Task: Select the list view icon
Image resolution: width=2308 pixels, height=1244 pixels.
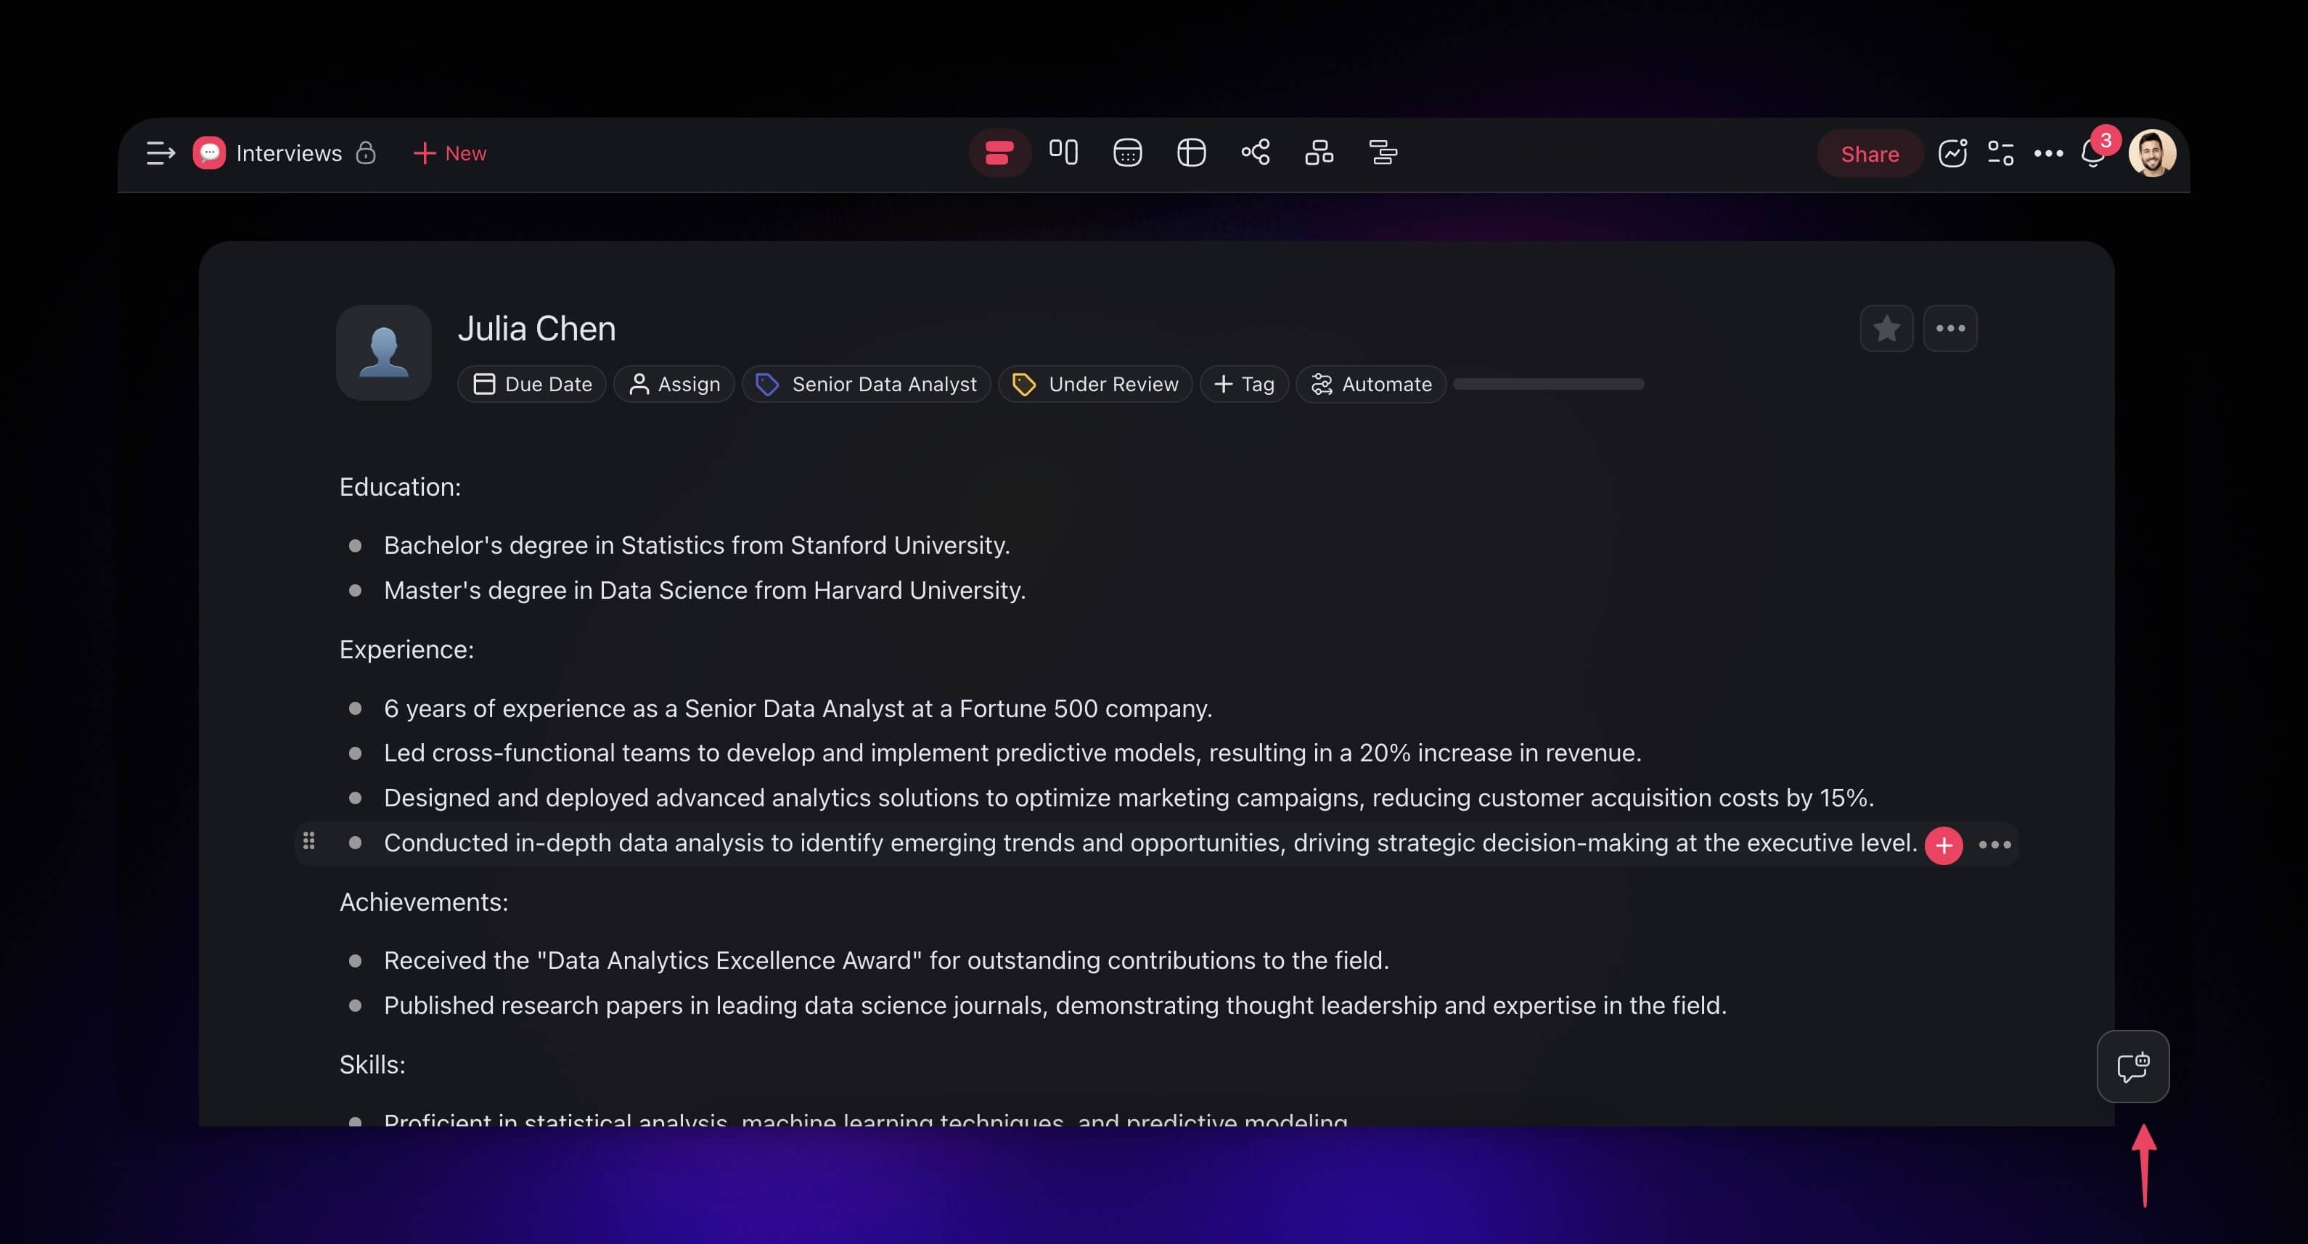Action: pos(999,153)
